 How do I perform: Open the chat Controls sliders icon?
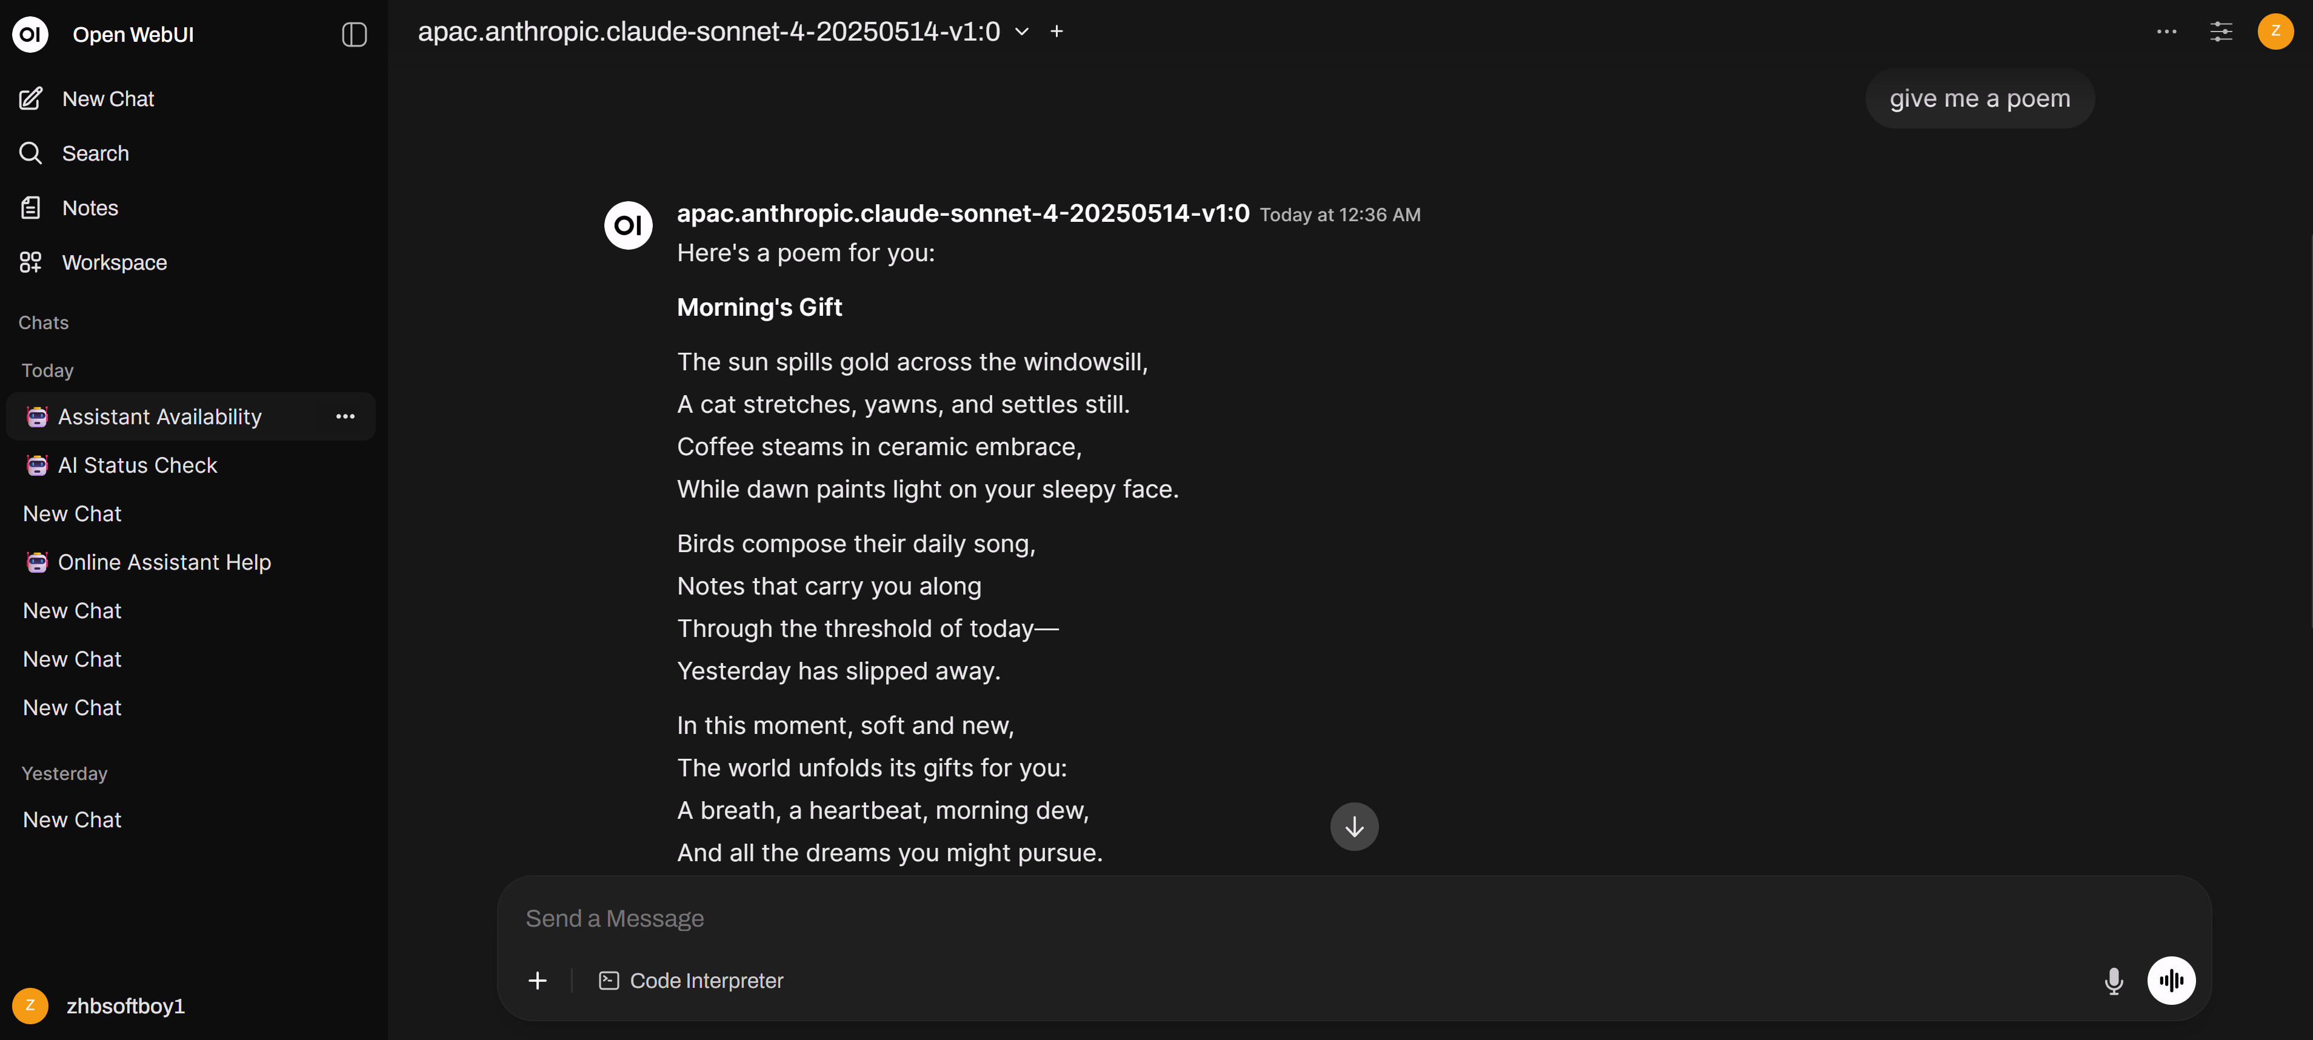click(2220, 32)
